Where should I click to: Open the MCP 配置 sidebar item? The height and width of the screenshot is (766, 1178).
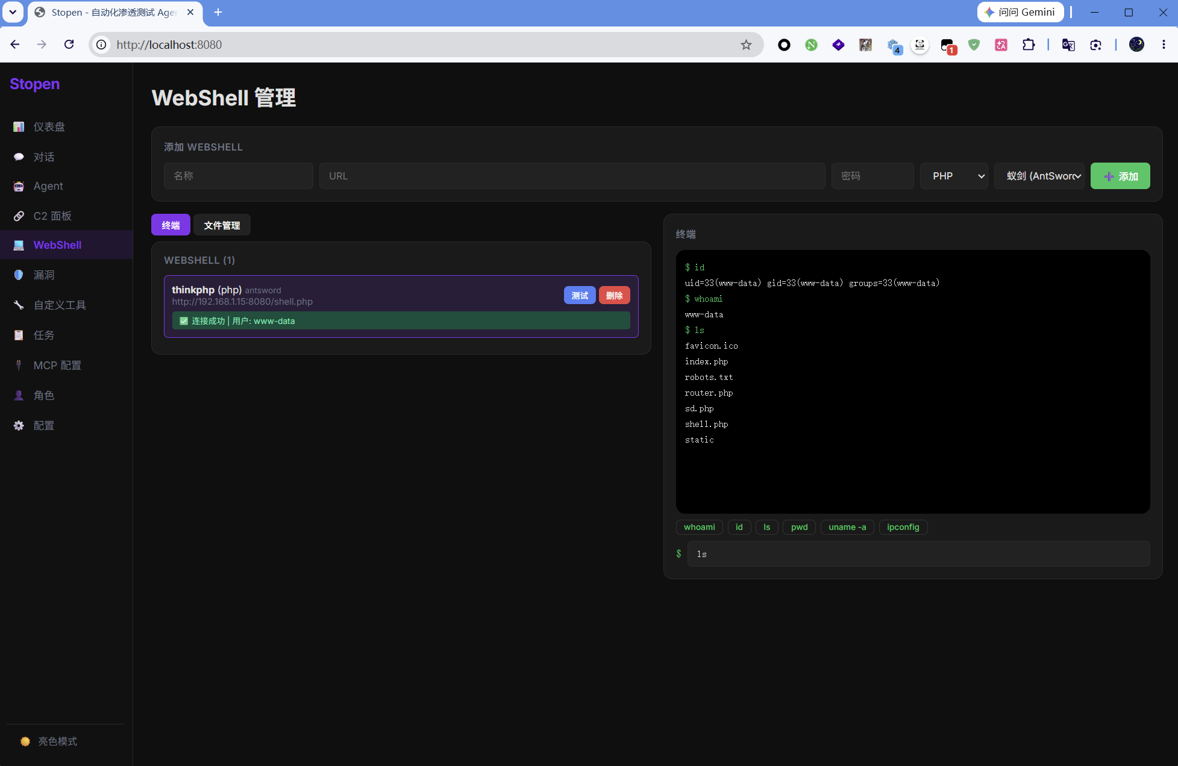tap(66, 365)
